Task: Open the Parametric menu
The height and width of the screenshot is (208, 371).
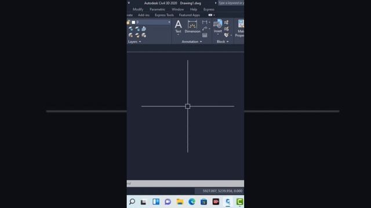Action: coord(157,9)
